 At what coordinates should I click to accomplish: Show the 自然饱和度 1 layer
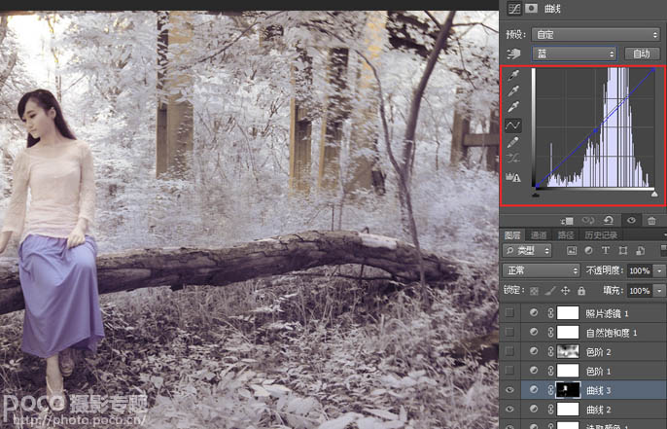(x=509, y=333)
